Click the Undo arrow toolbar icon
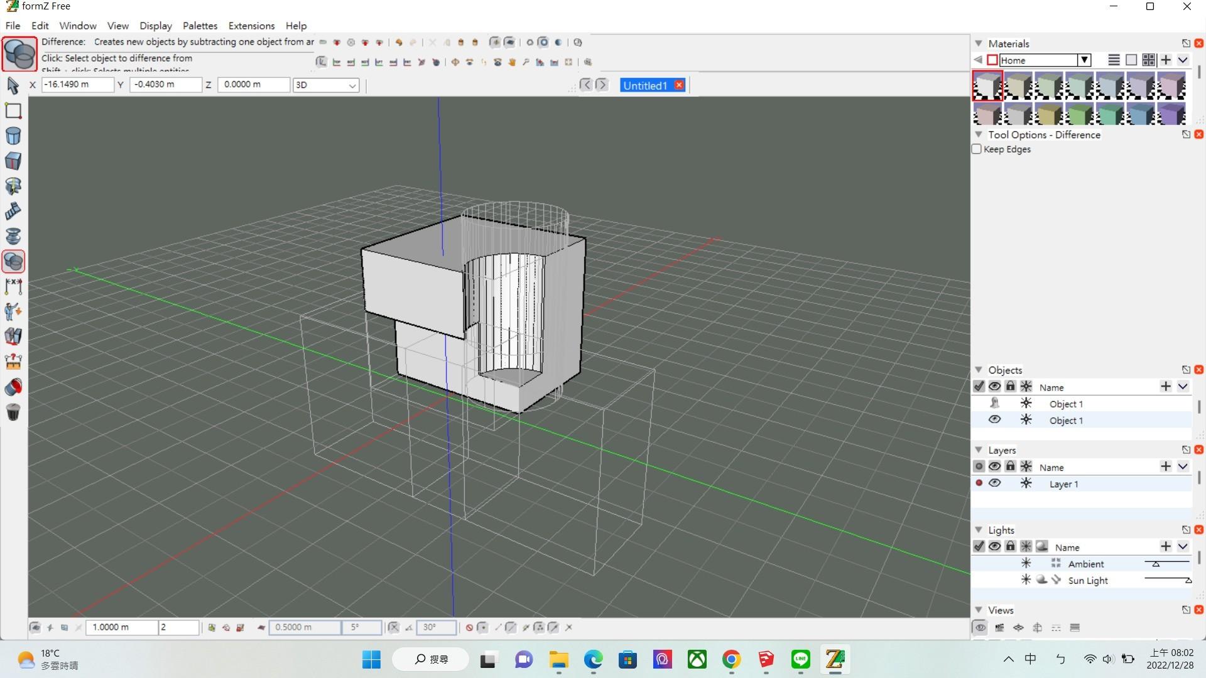The width and height of the screenshot is (1206, 678). [399, 43]
